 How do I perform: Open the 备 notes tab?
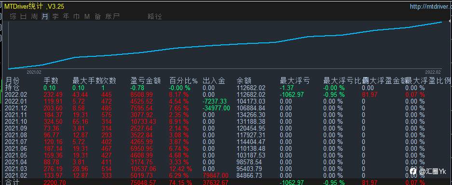coord(98,16)
